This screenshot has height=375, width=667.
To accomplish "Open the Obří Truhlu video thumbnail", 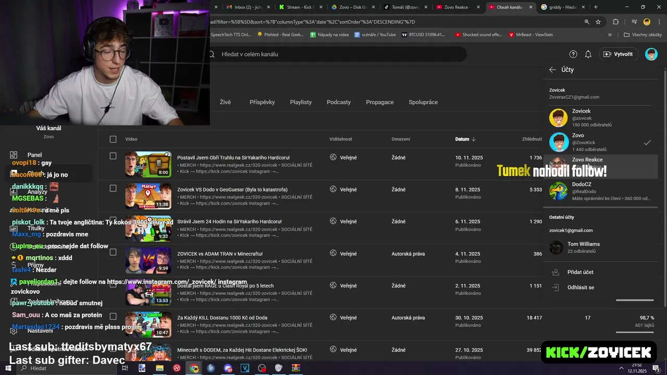I will (x=148, y=164).
